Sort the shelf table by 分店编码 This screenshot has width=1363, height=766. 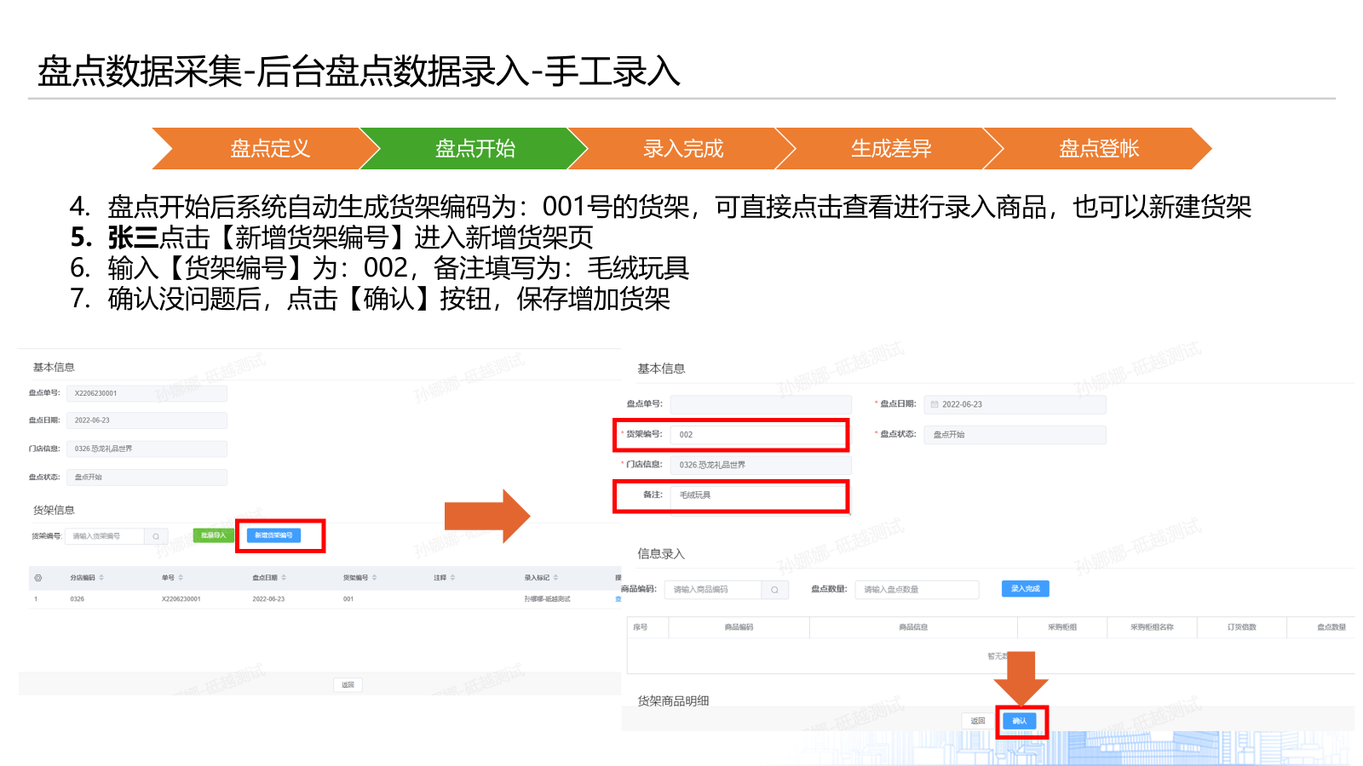click(101, 578)
